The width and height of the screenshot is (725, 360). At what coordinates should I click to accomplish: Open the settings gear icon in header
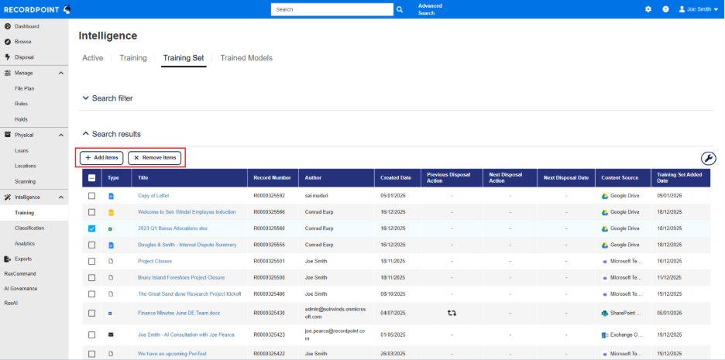648,9
